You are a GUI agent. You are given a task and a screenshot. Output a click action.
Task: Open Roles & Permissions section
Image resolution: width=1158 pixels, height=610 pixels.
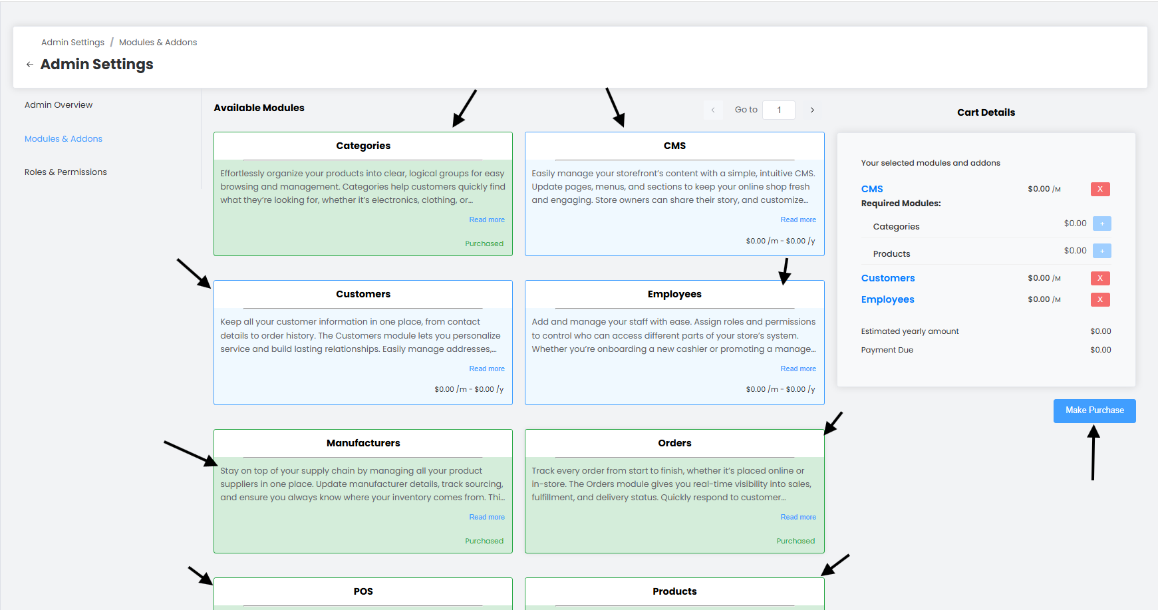tap(66, 172)
